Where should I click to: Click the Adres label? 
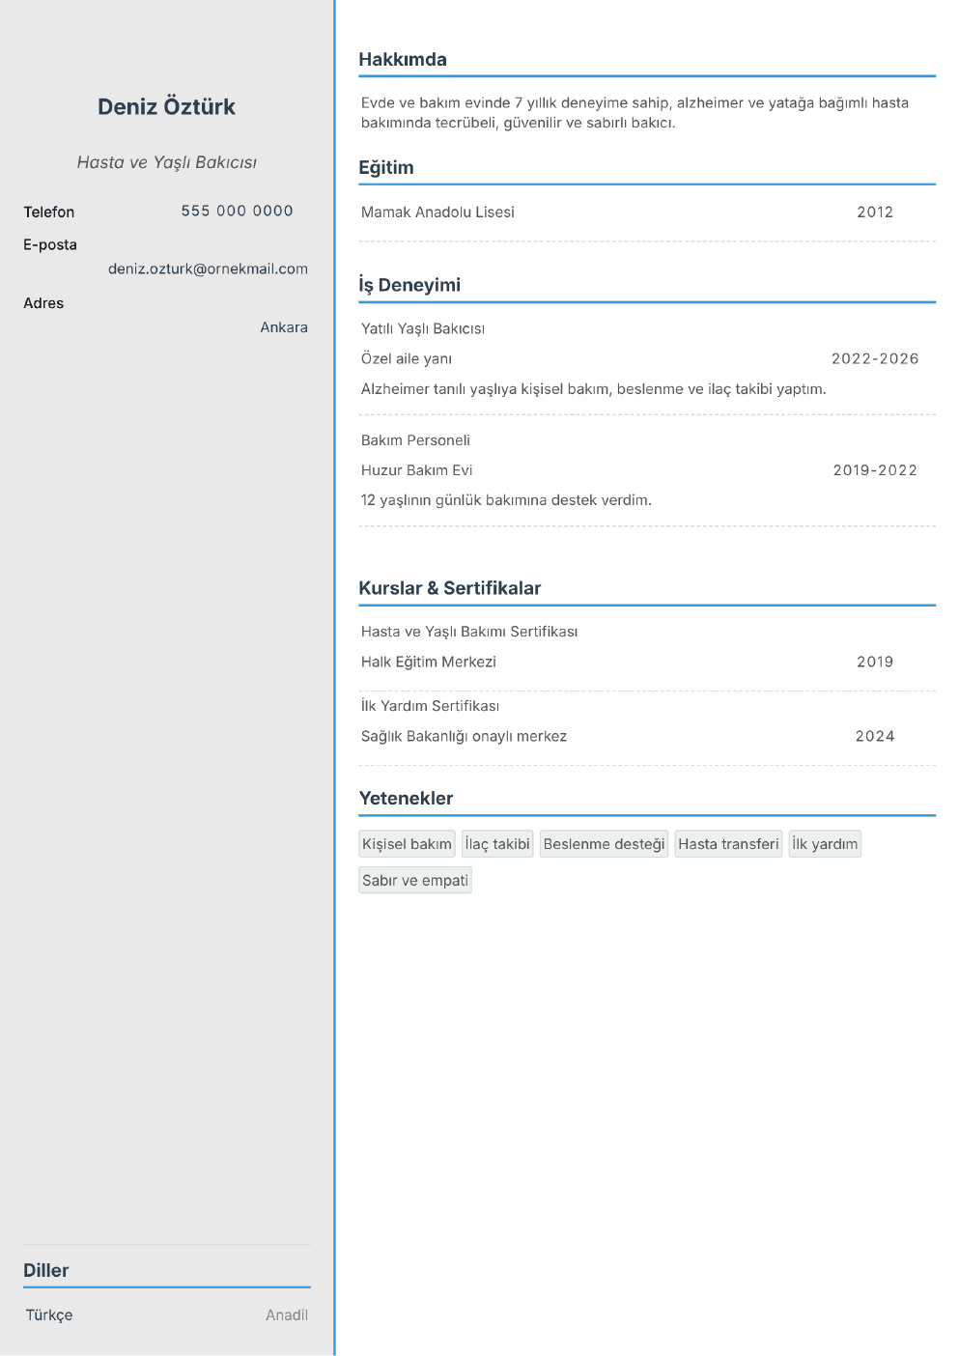point(43,303)
